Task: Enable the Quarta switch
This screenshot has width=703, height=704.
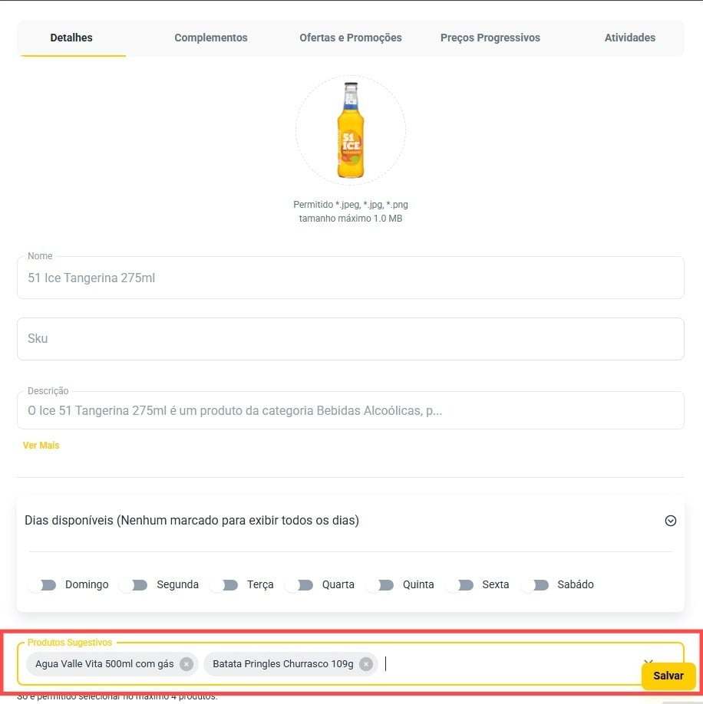Action: 299,585
